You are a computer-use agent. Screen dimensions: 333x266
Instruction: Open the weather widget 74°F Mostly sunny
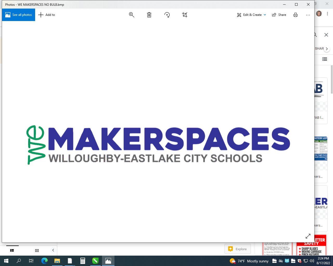click(x=249, y=261)
